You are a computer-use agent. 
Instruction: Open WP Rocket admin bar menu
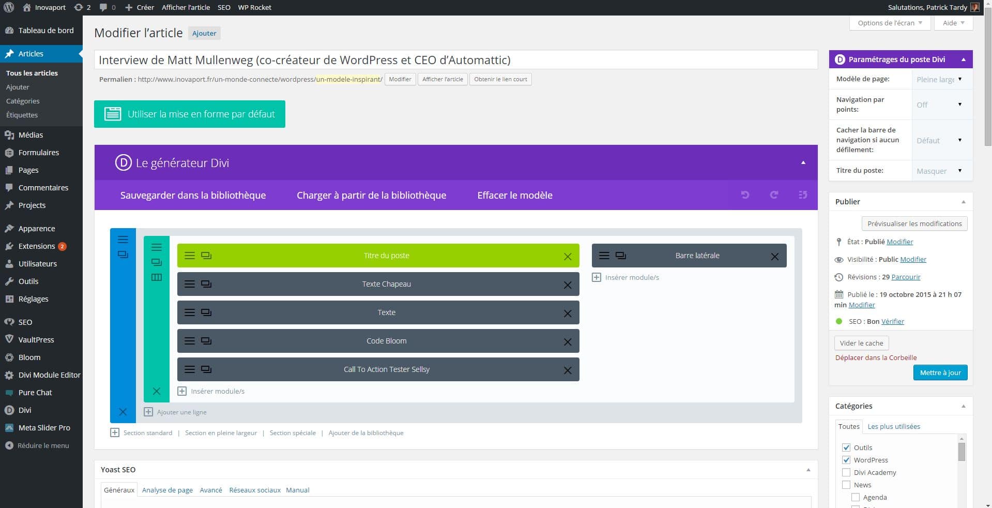point(254,7)
